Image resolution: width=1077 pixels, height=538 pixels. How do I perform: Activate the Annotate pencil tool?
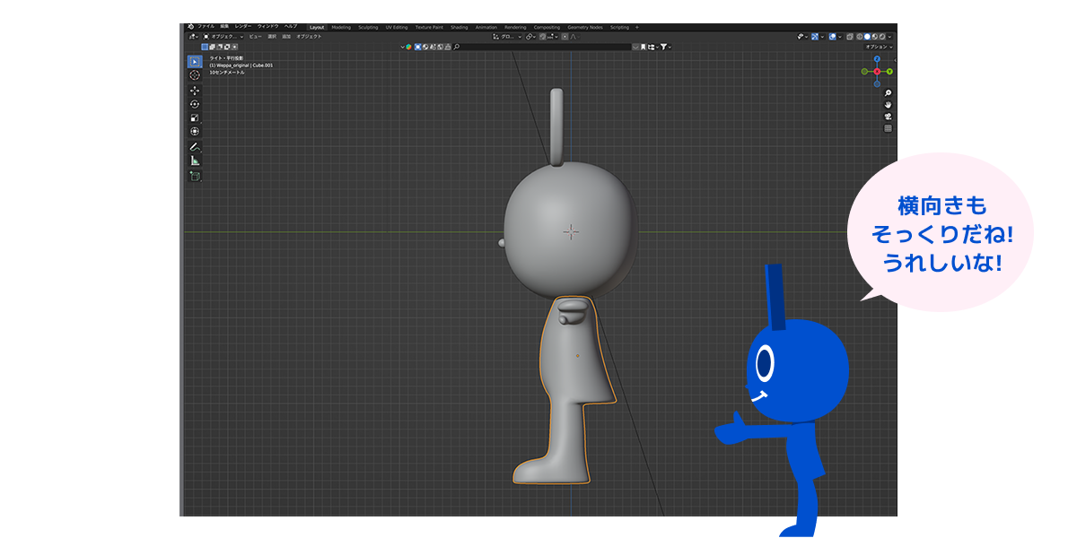pos(195,146)
